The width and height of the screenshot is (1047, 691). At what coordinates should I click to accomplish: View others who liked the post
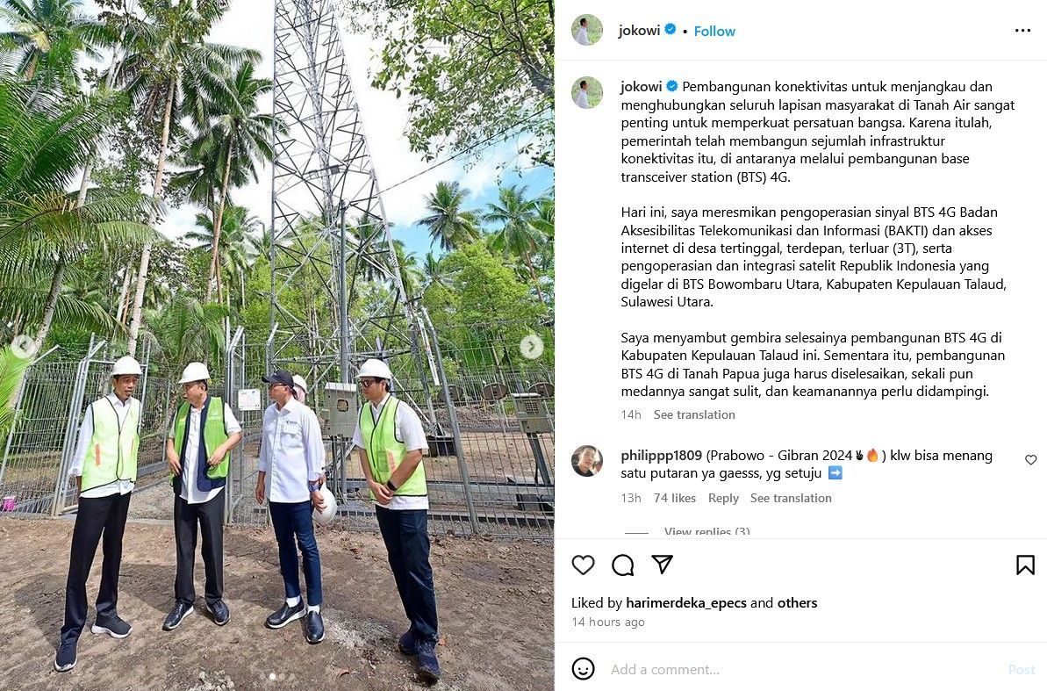[x=797, y=603]
